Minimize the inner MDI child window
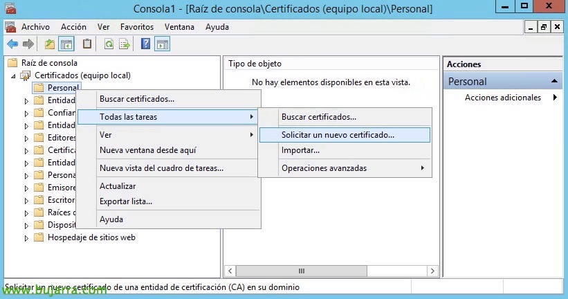The width and height of the screenshot is (568, 299). coord(531,27)
